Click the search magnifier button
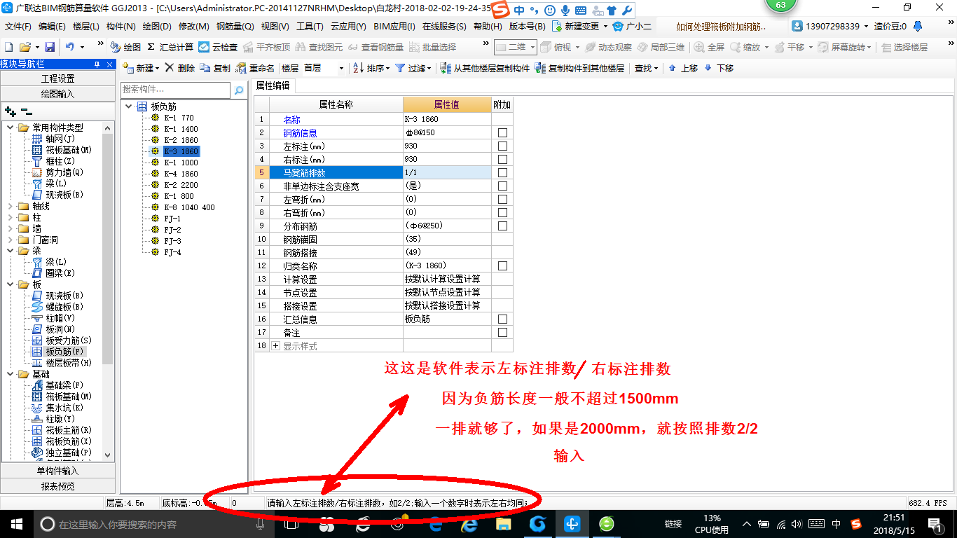957x538 pixels. 239,90
